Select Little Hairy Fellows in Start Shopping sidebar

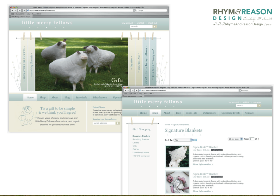point(141,152)
